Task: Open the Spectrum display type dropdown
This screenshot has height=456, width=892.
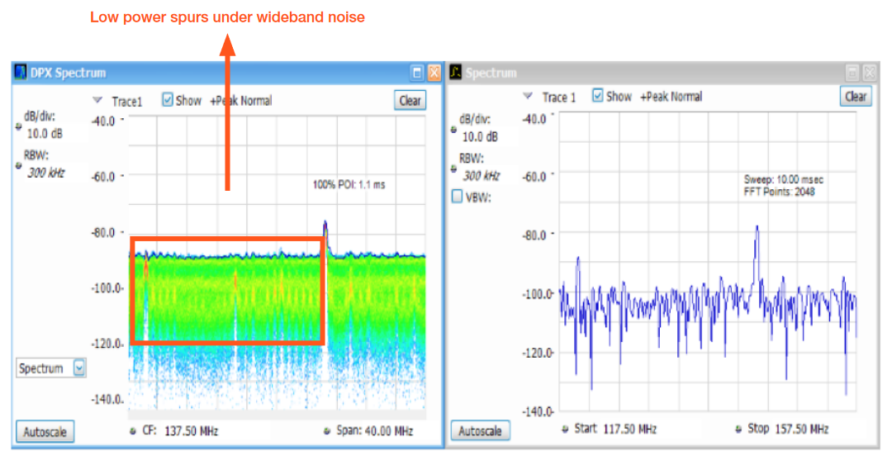Action: pyautogui.click(x=79, y=368)
